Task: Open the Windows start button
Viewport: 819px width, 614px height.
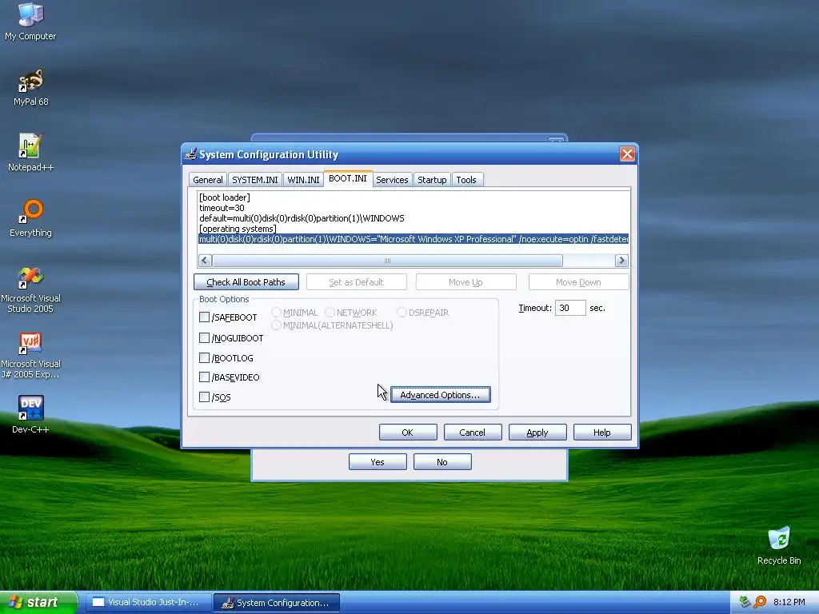Action: pos(38,602)
